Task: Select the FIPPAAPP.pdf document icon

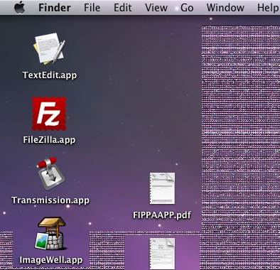Action: point(162,188)
